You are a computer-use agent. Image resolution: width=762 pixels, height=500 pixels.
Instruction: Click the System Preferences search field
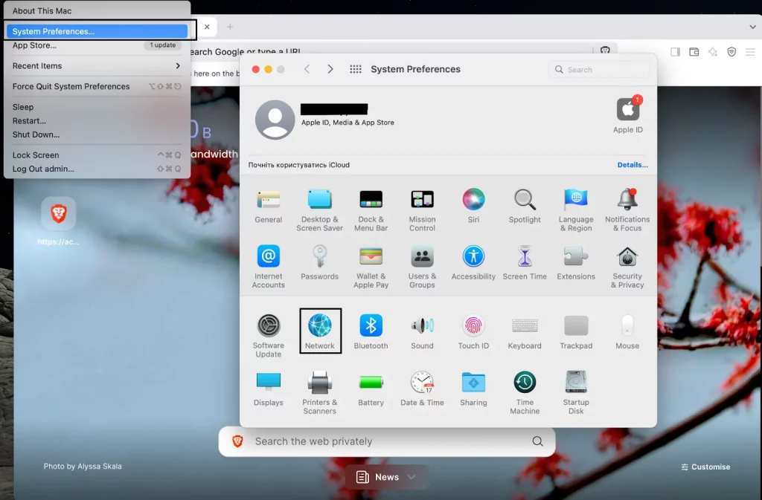pos(599,69)
